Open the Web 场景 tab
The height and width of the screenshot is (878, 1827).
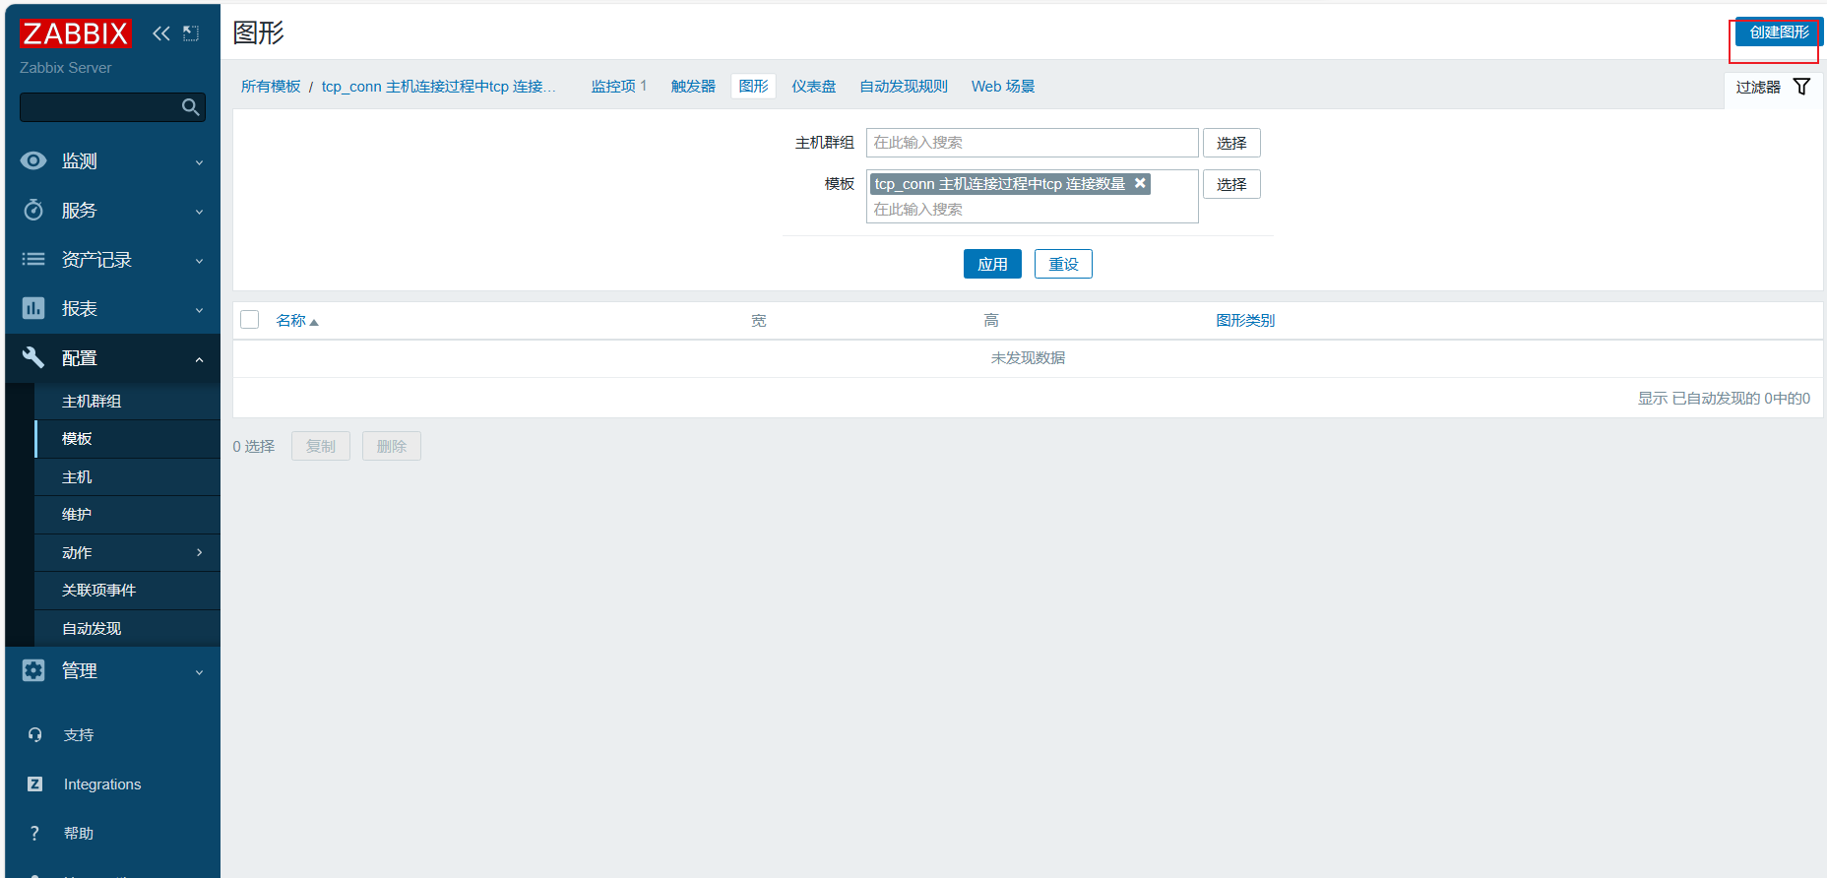coord(1003,87)
